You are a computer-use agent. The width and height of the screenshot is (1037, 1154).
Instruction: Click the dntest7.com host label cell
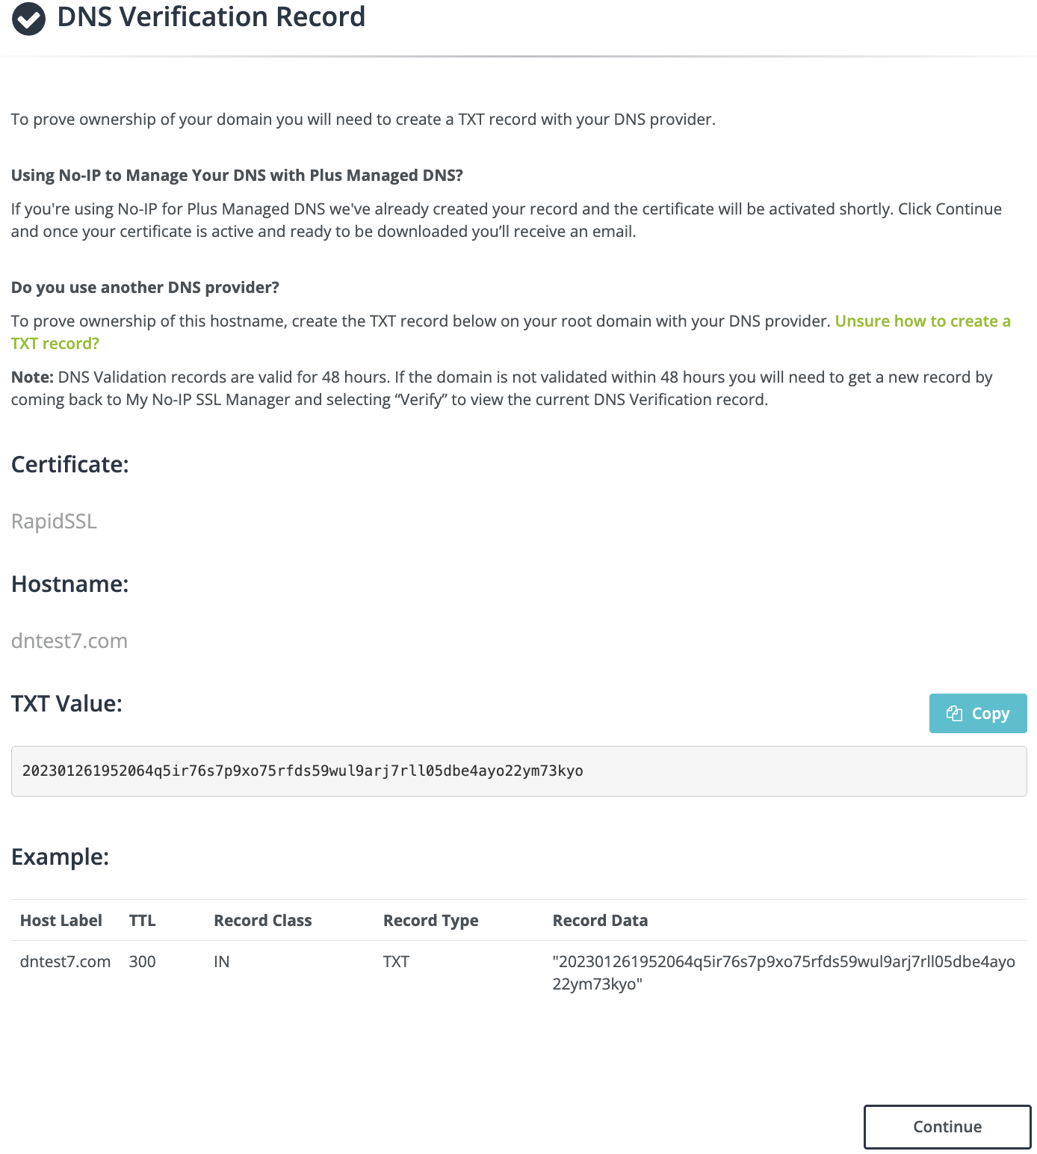pyautogui.click(x=65, y=961)
